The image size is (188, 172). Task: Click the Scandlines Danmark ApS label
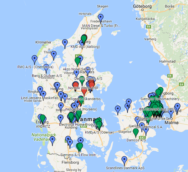tap(125, 168)
